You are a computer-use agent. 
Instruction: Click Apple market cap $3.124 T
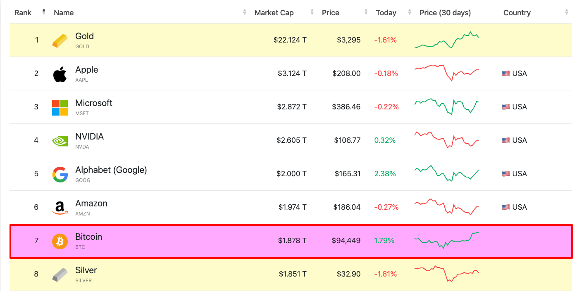[x=292, y=73]
